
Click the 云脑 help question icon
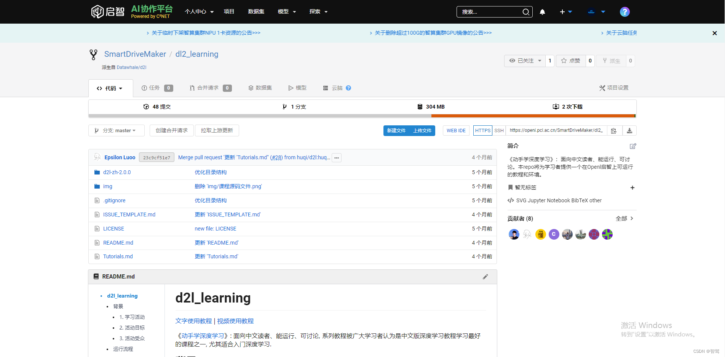[348, 88]
